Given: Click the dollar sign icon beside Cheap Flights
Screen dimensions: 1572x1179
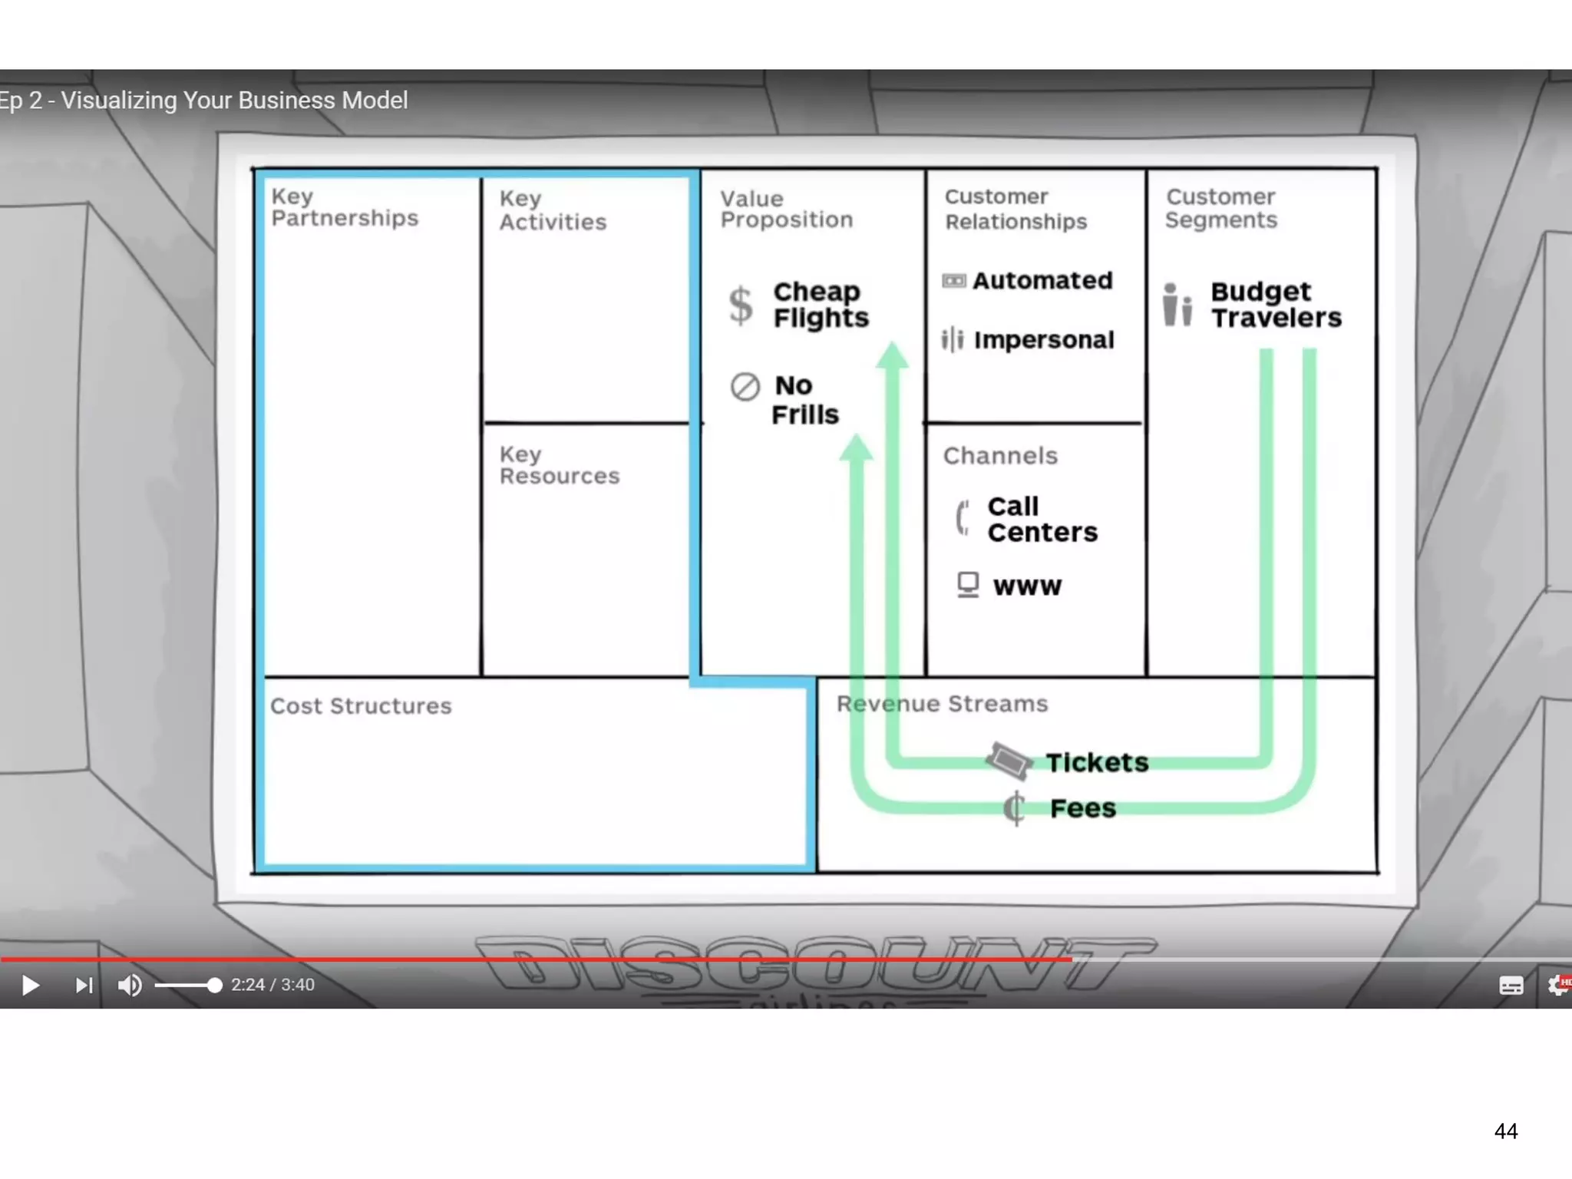Looking at the screenshot, I should (x=741, y=305).
